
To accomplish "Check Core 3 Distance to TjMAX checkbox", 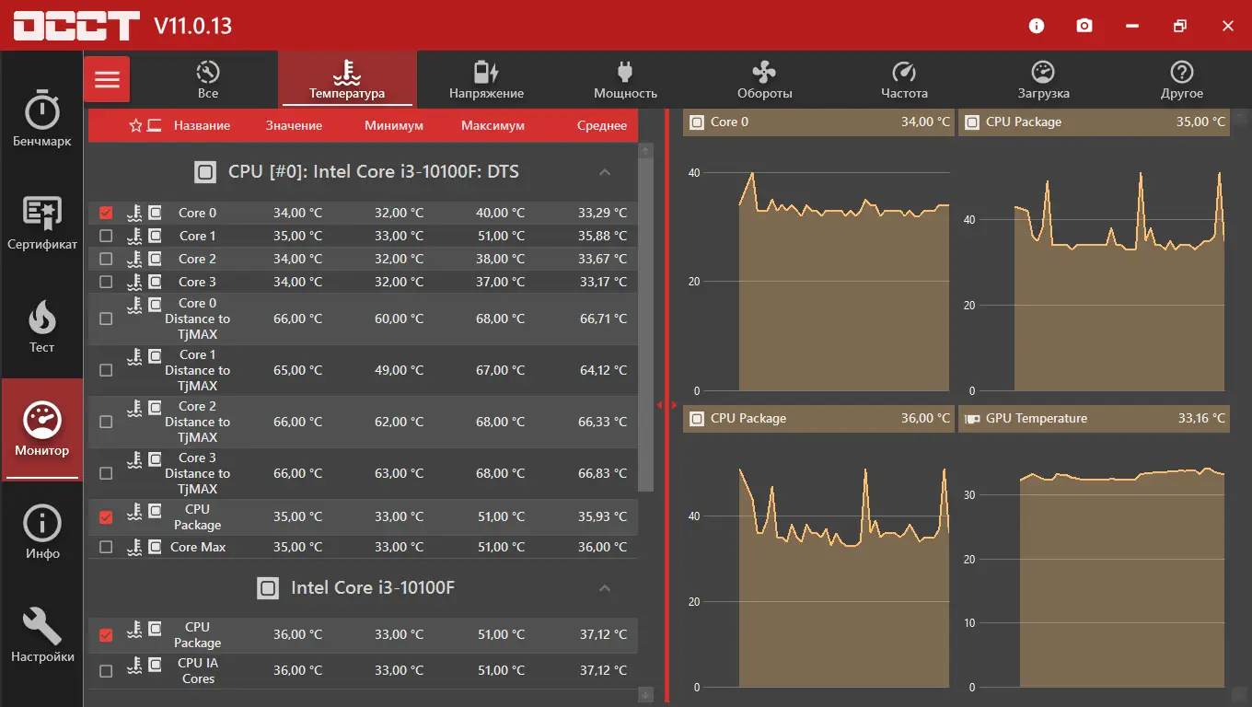I will pos(106,473).
